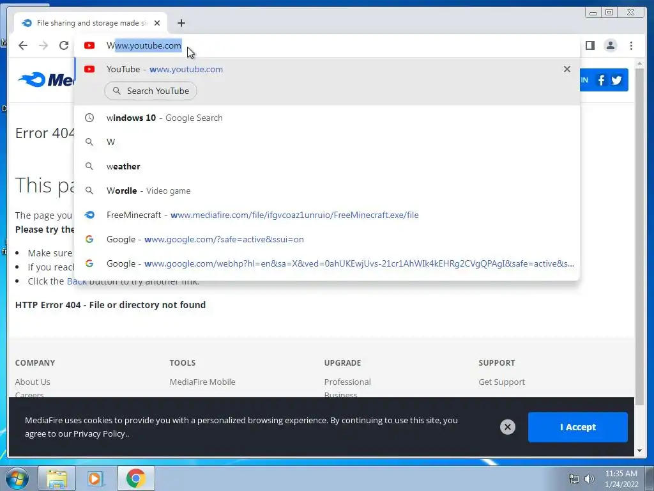The image size is (654, 491).
Task: Pick the Wordle Video game suggestion
Action: click(x=327, y=191)
